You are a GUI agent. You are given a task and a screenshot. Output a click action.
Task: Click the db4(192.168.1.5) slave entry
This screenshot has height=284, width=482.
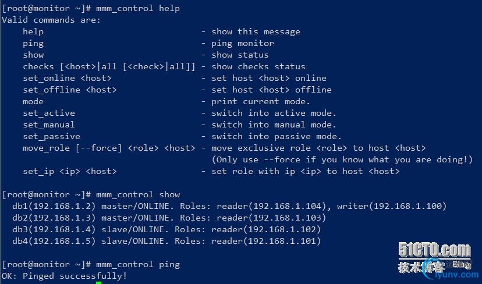click(166, 241)
